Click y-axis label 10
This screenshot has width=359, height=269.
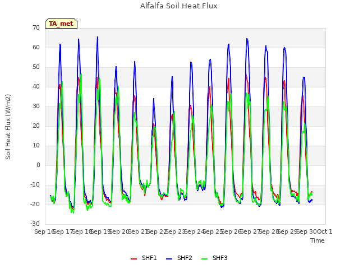click(36, 146)
